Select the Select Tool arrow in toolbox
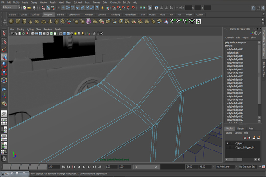266x177 pixels. (x=4, y=34)
